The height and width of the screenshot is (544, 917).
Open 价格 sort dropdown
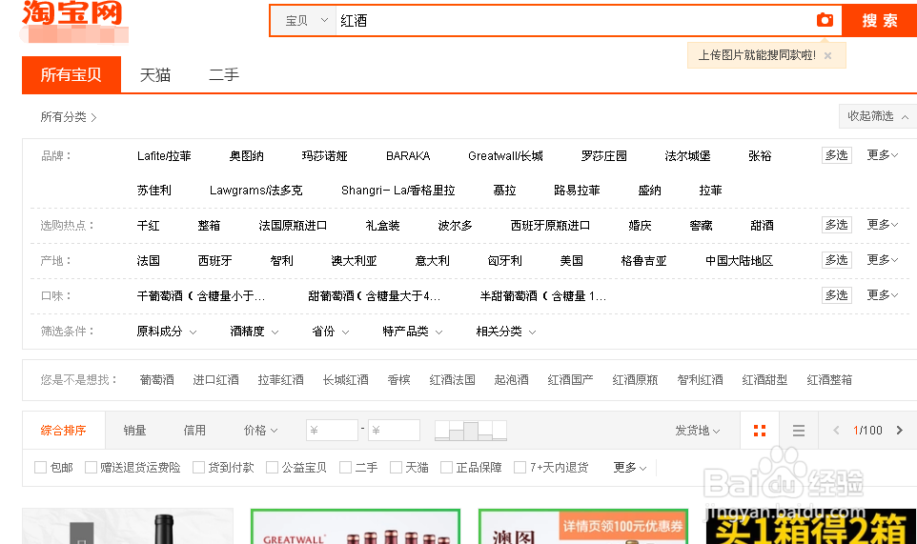tap(260, 431)
